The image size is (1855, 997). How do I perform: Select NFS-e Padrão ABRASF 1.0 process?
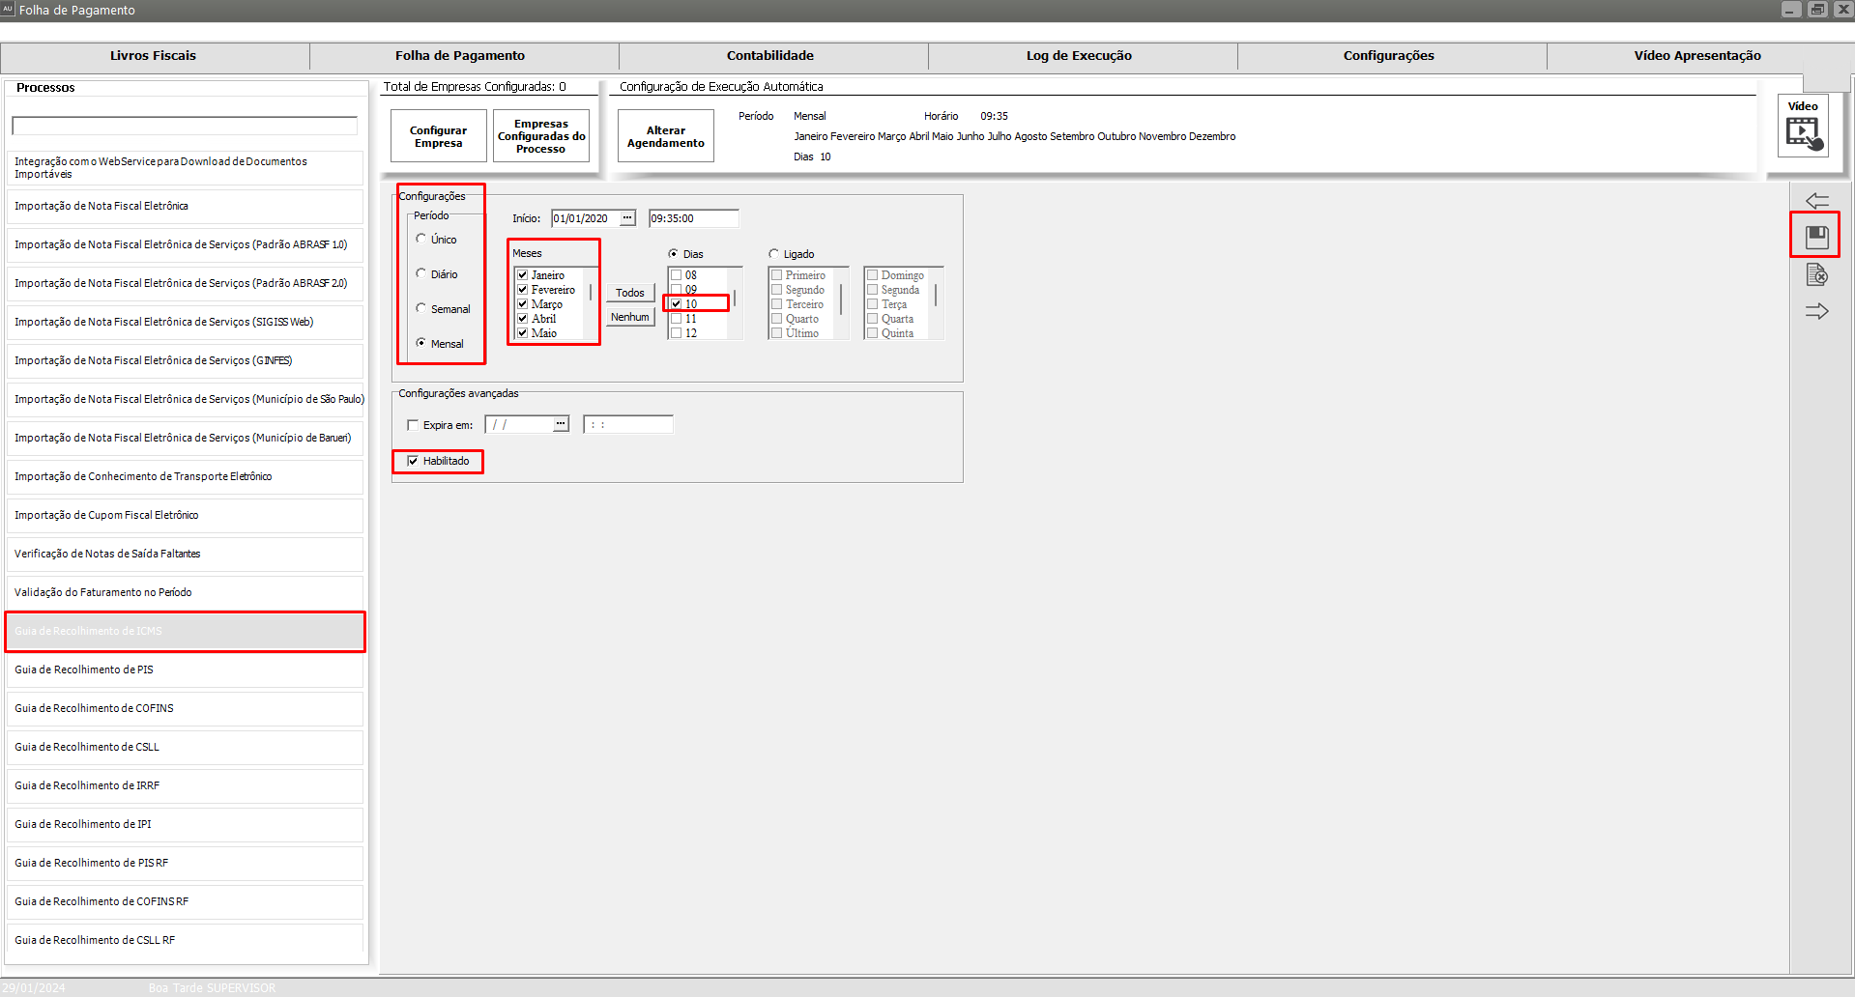185,244
